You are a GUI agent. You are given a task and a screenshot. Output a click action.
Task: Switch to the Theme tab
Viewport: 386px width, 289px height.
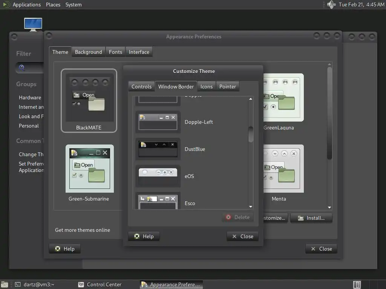pyautogui.click(x=60, y=52)
